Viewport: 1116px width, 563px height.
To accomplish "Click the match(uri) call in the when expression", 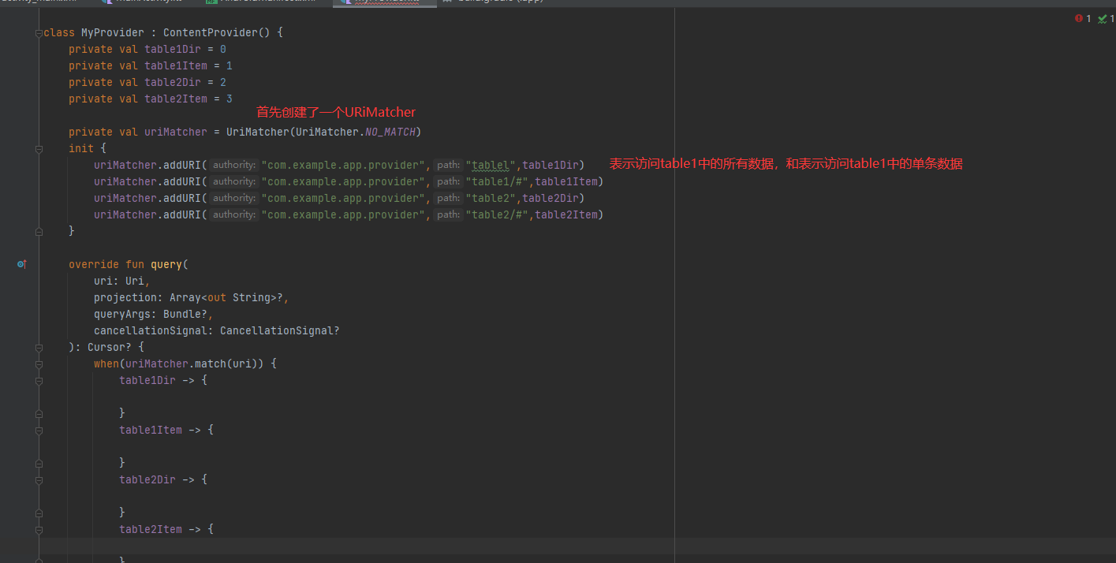I will [230, 364].
